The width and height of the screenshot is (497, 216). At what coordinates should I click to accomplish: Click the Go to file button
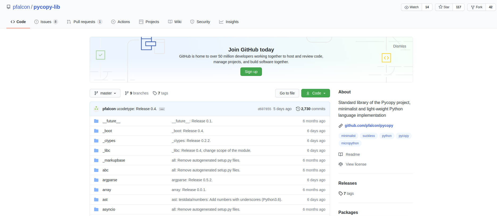pos(287,93)
